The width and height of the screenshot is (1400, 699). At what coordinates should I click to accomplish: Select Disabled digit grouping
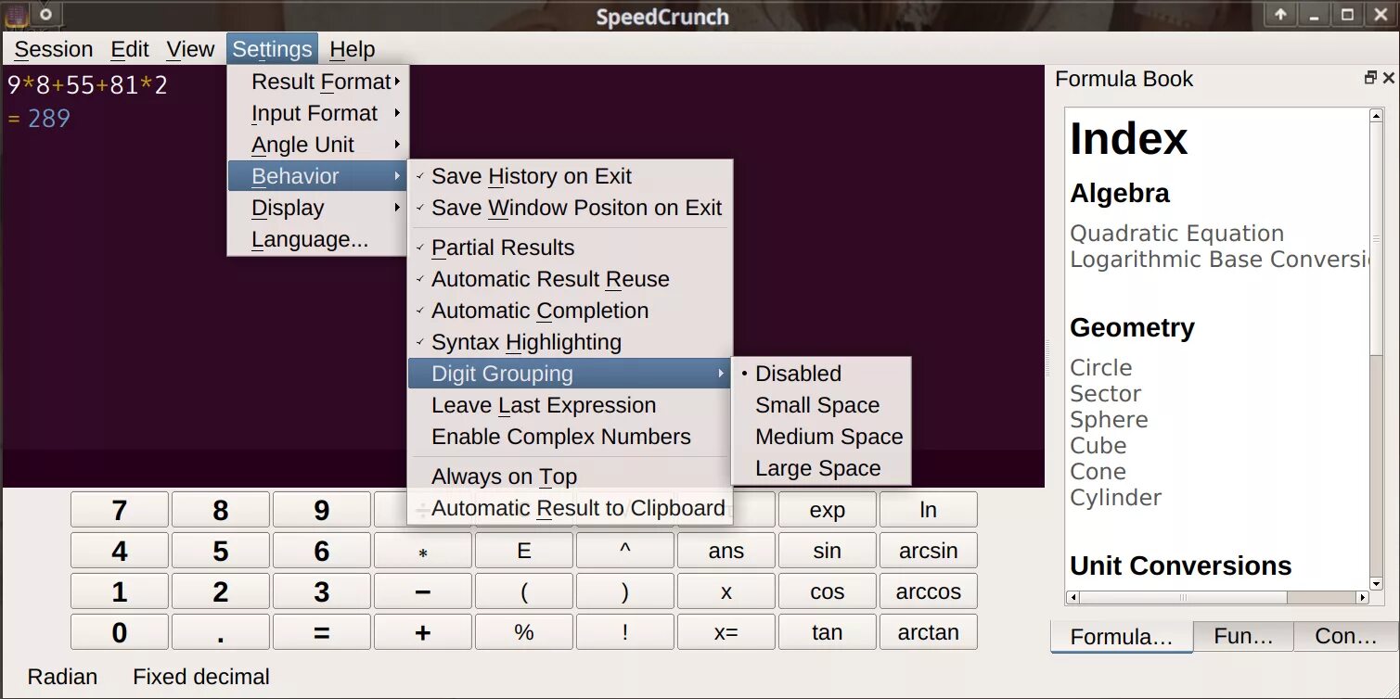[821, 374]
